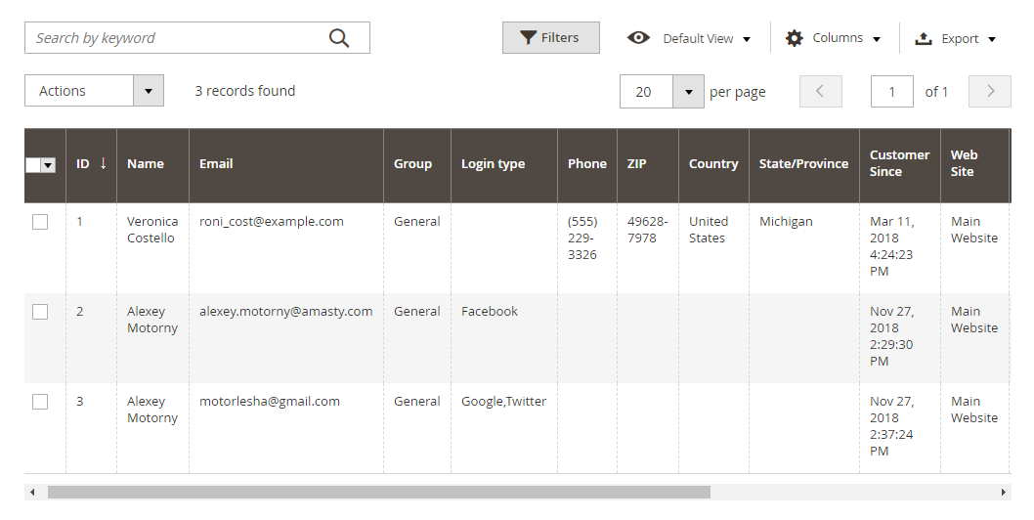Check the motorlesha@gmail.com customer row

[x=40, y=401]
